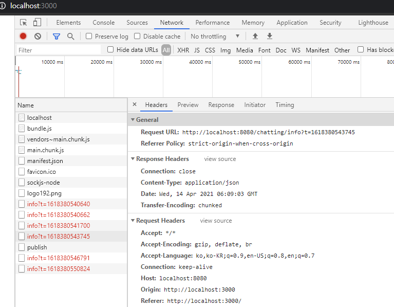Screen dimensions: 394x307
Task: Toggle the filter funnel icon
Action: [x=57, y=37]
